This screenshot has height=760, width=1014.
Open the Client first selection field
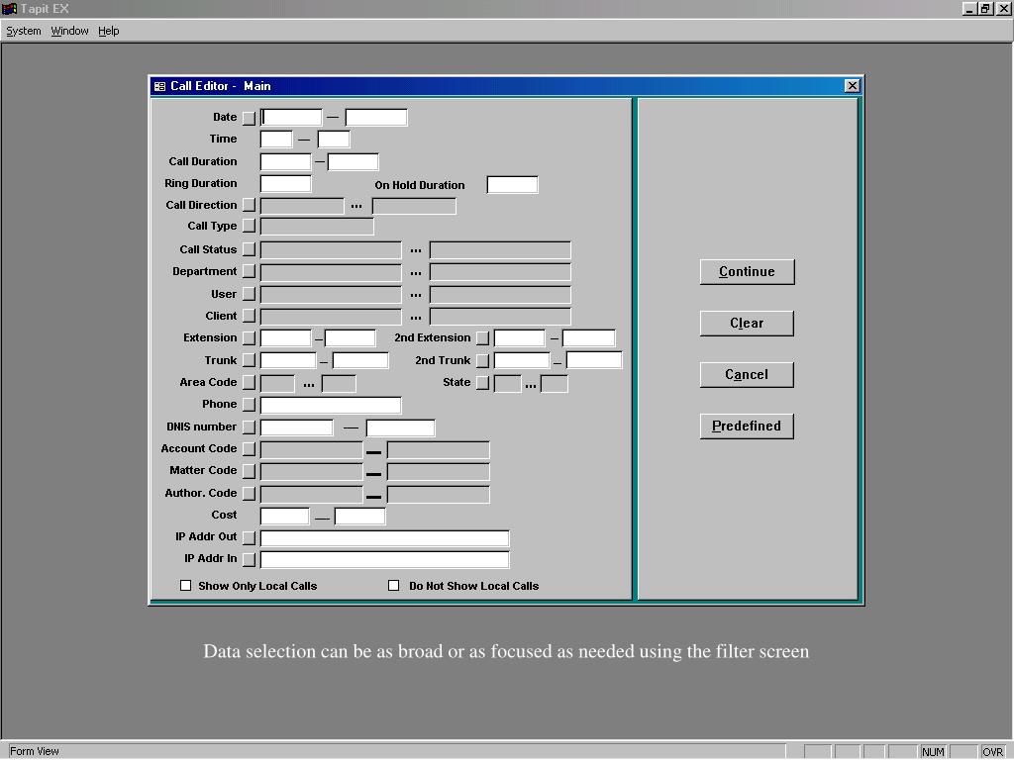click(331, 317)
